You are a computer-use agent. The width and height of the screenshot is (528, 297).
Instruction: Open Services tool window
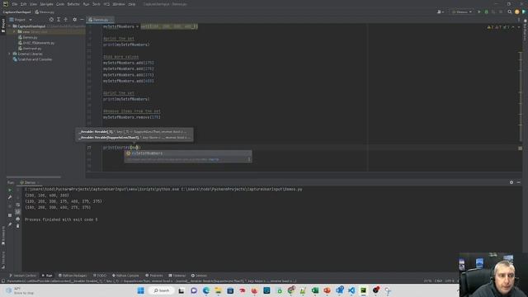(x=199, y=276)
